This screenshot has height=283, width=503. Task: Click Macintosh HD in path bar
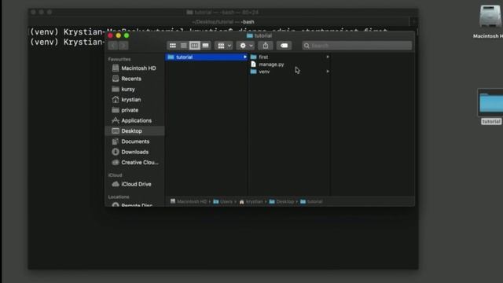[189, 201]
